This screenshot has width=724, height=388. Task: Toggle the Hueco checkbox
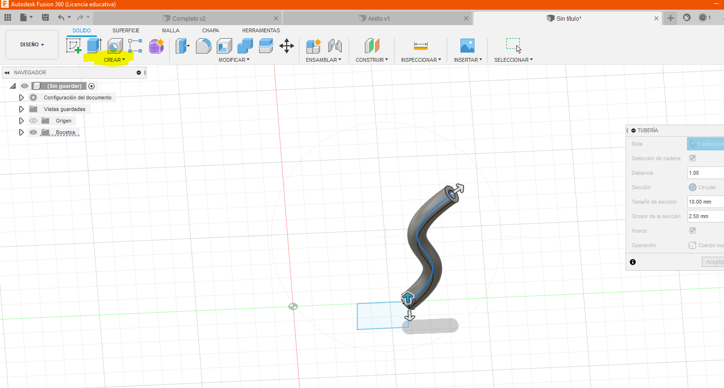pyautogui.click(x=693, y=231)
